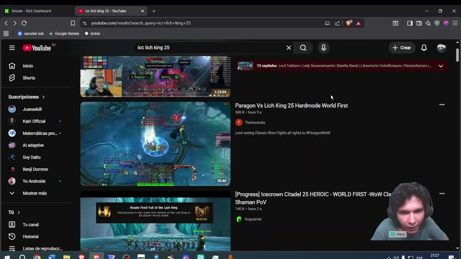Go to the YouTube logo home
The image size is (461, 259).
37,48
